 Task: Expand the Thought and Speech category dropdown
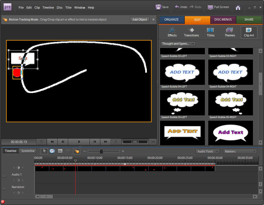point(178,44)
